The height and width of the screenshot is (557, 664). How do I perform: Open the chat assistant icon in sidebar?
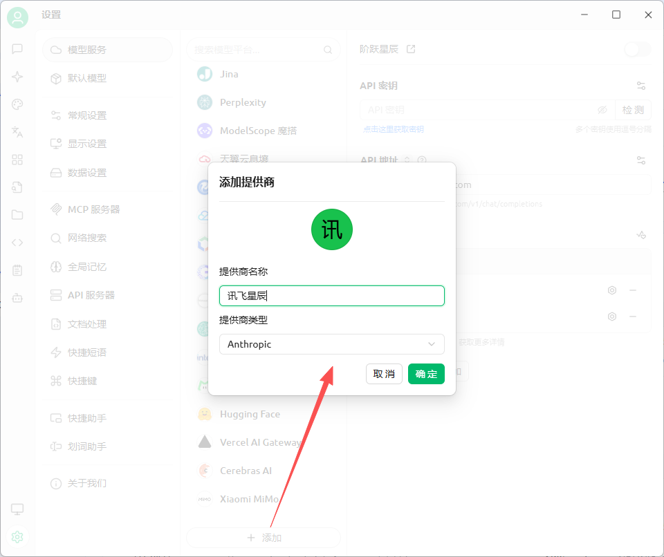point(17,48)
